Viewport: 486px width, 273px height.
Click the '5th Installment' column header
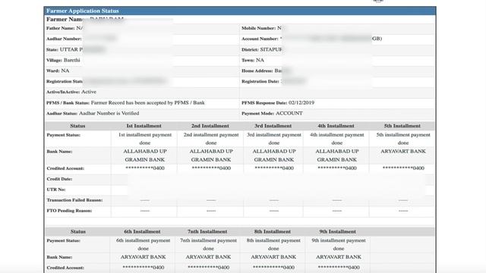tap(402, 126)
